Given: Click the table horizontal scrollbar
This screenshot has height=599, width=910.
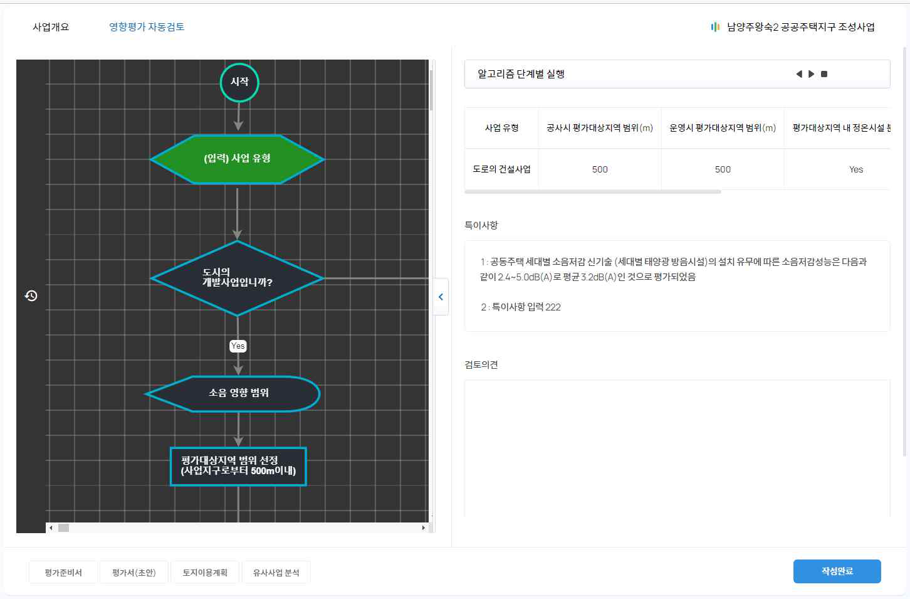Looking at the screenshot, I should [x=593, y=192].
